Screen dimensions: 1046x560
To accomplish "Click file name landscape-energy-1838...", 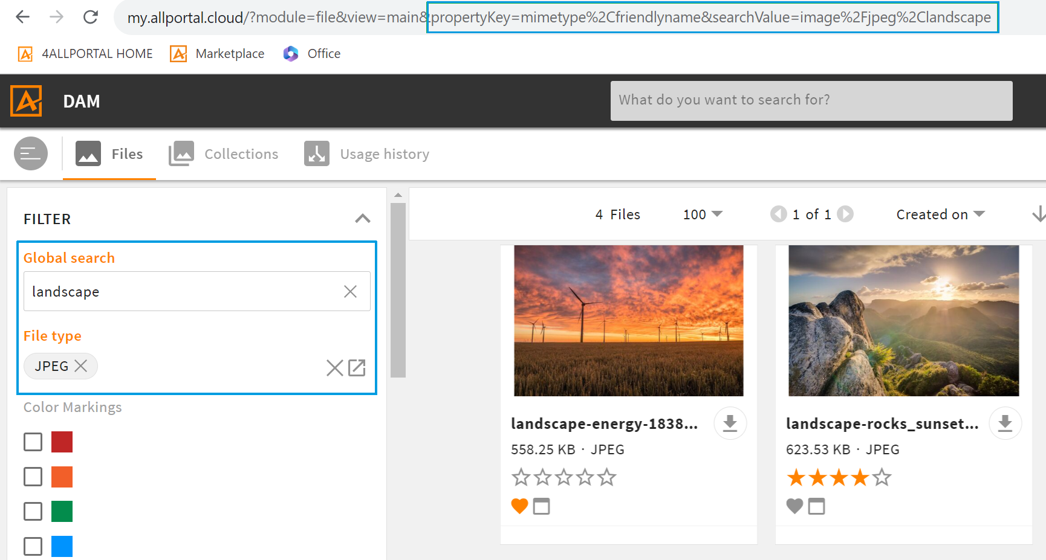I will 605,424.
